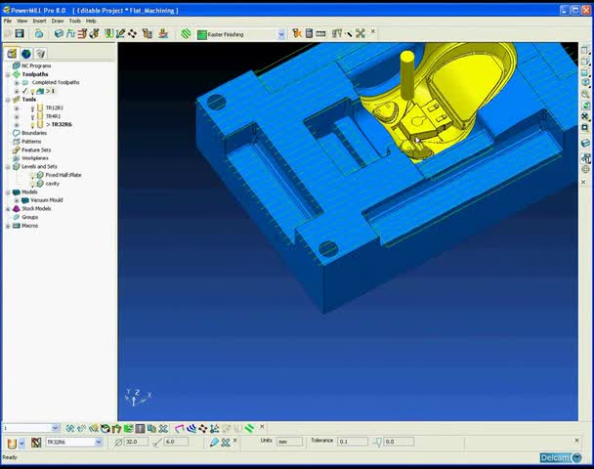Select Feature Sets in explorer tree
The width and height of the screenshot is (594, 469).
coord(36,150)
